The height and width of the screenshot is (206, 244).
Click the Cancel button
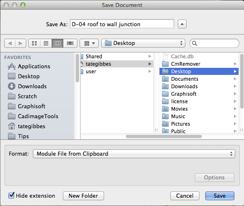pos(185,196)
